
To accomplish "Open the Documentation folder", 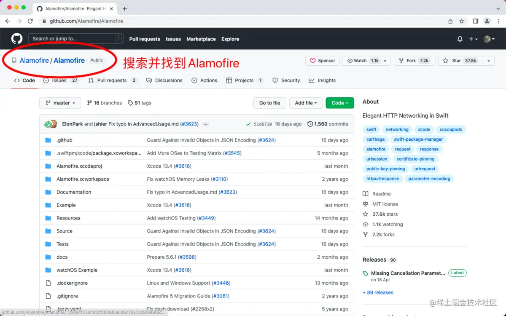I will [74, 192].
